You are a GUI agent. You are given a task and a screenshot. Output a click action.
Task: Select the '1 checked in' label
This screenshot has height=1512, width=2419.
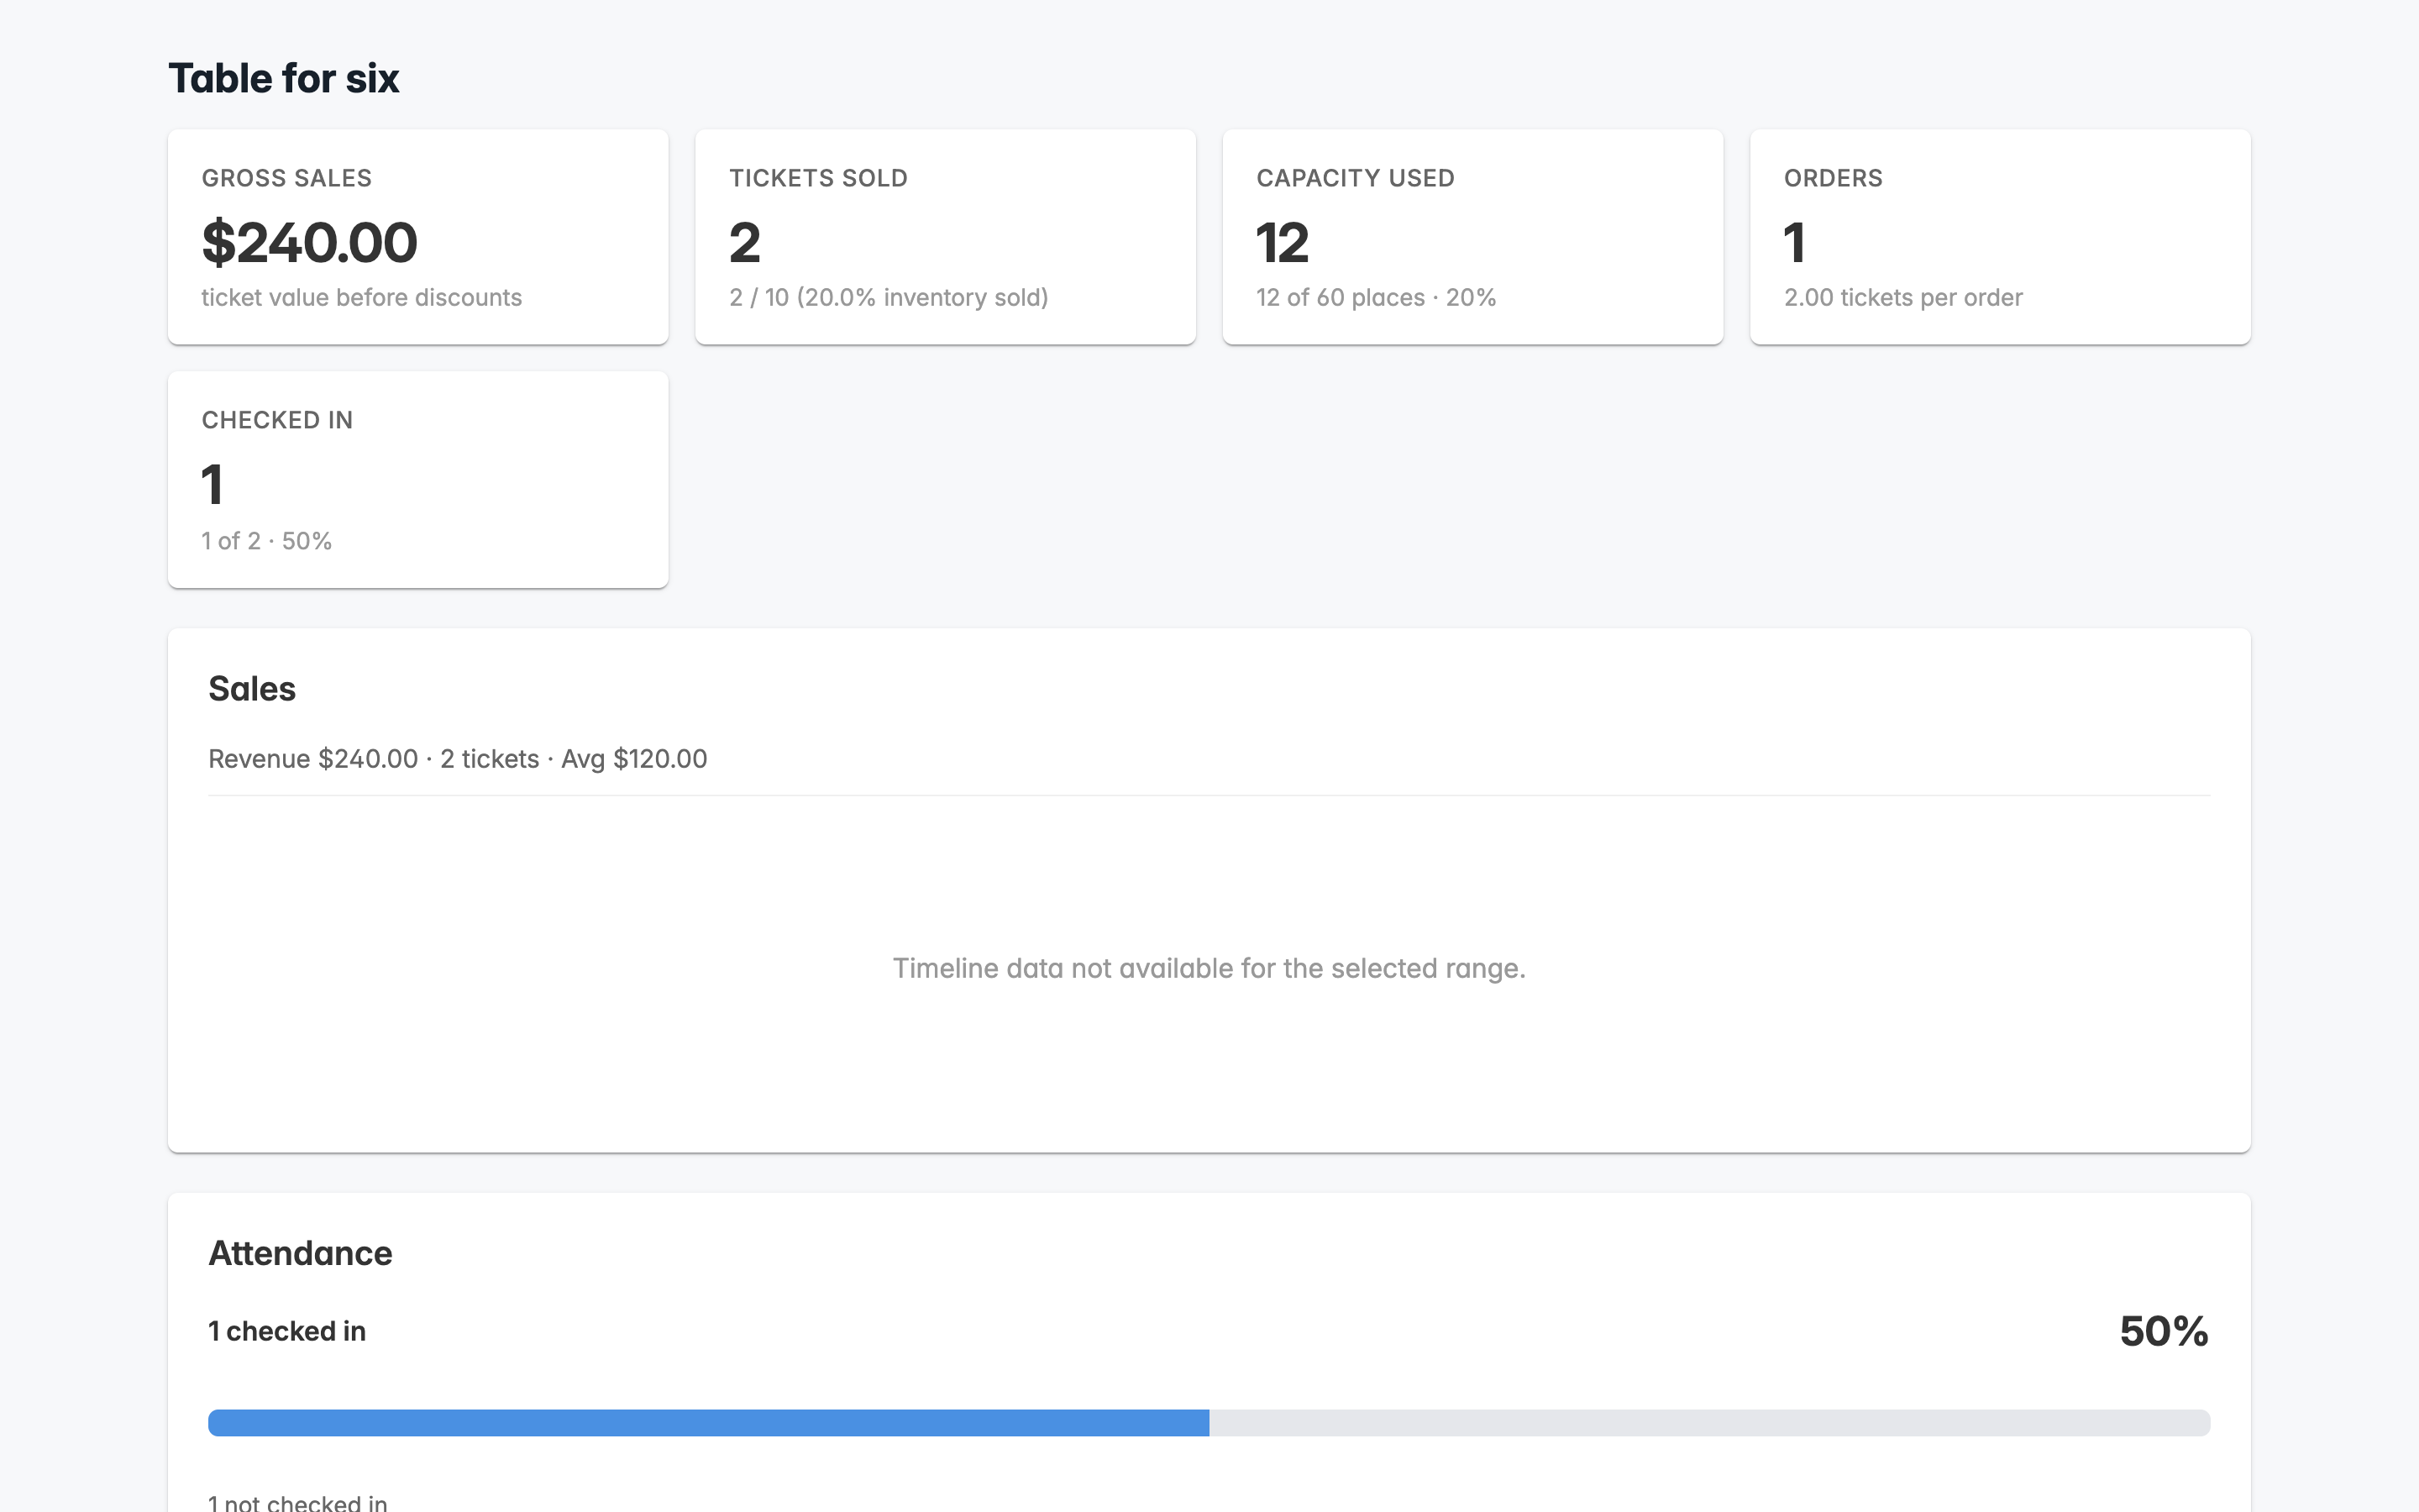click(x=287, y=1331)
